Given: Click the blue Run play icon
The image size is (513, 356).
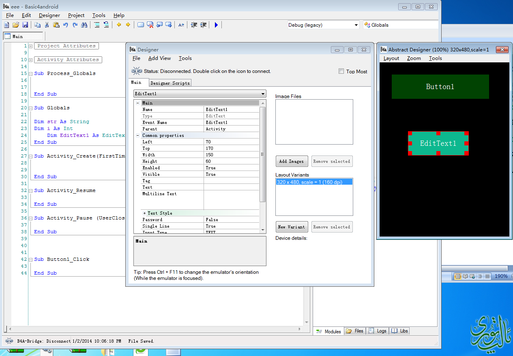Looking at the screenshot, I should click(x=216, y=25).
